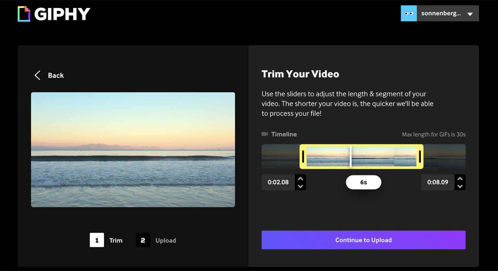Viewport: 498px width, 271px height.
Task: Click the right trim handle on the timeline
Action: pos(420,157)
